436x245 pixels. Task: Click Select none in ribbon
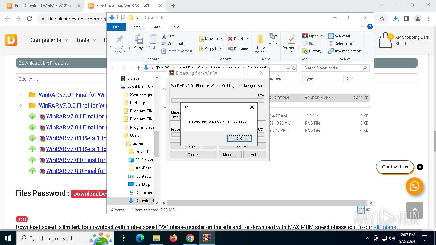click(342, 44)
